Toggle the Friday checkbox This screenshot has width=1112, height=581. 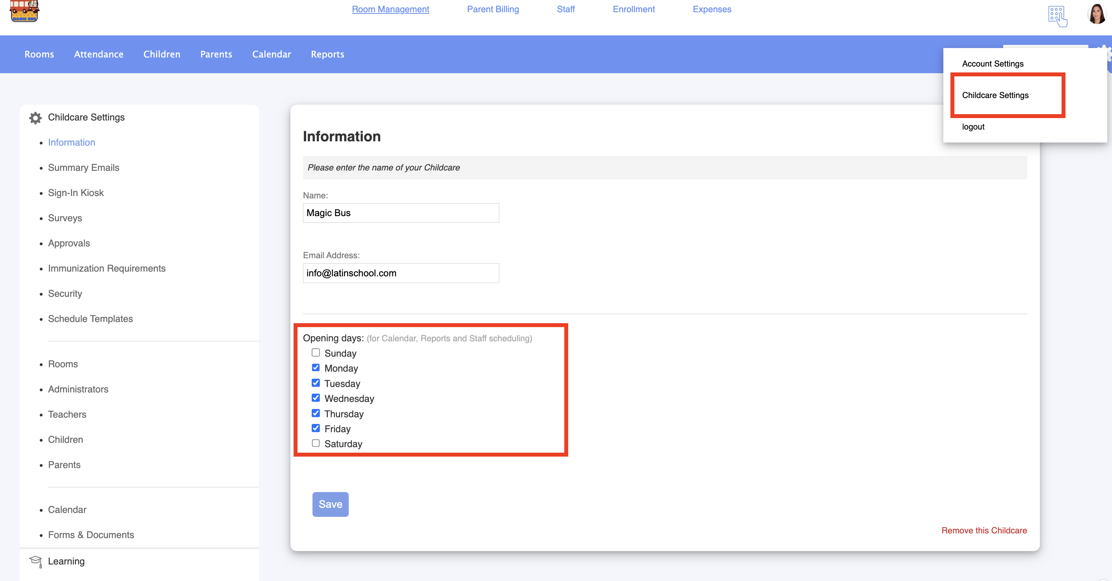click(x=316, y=428)
